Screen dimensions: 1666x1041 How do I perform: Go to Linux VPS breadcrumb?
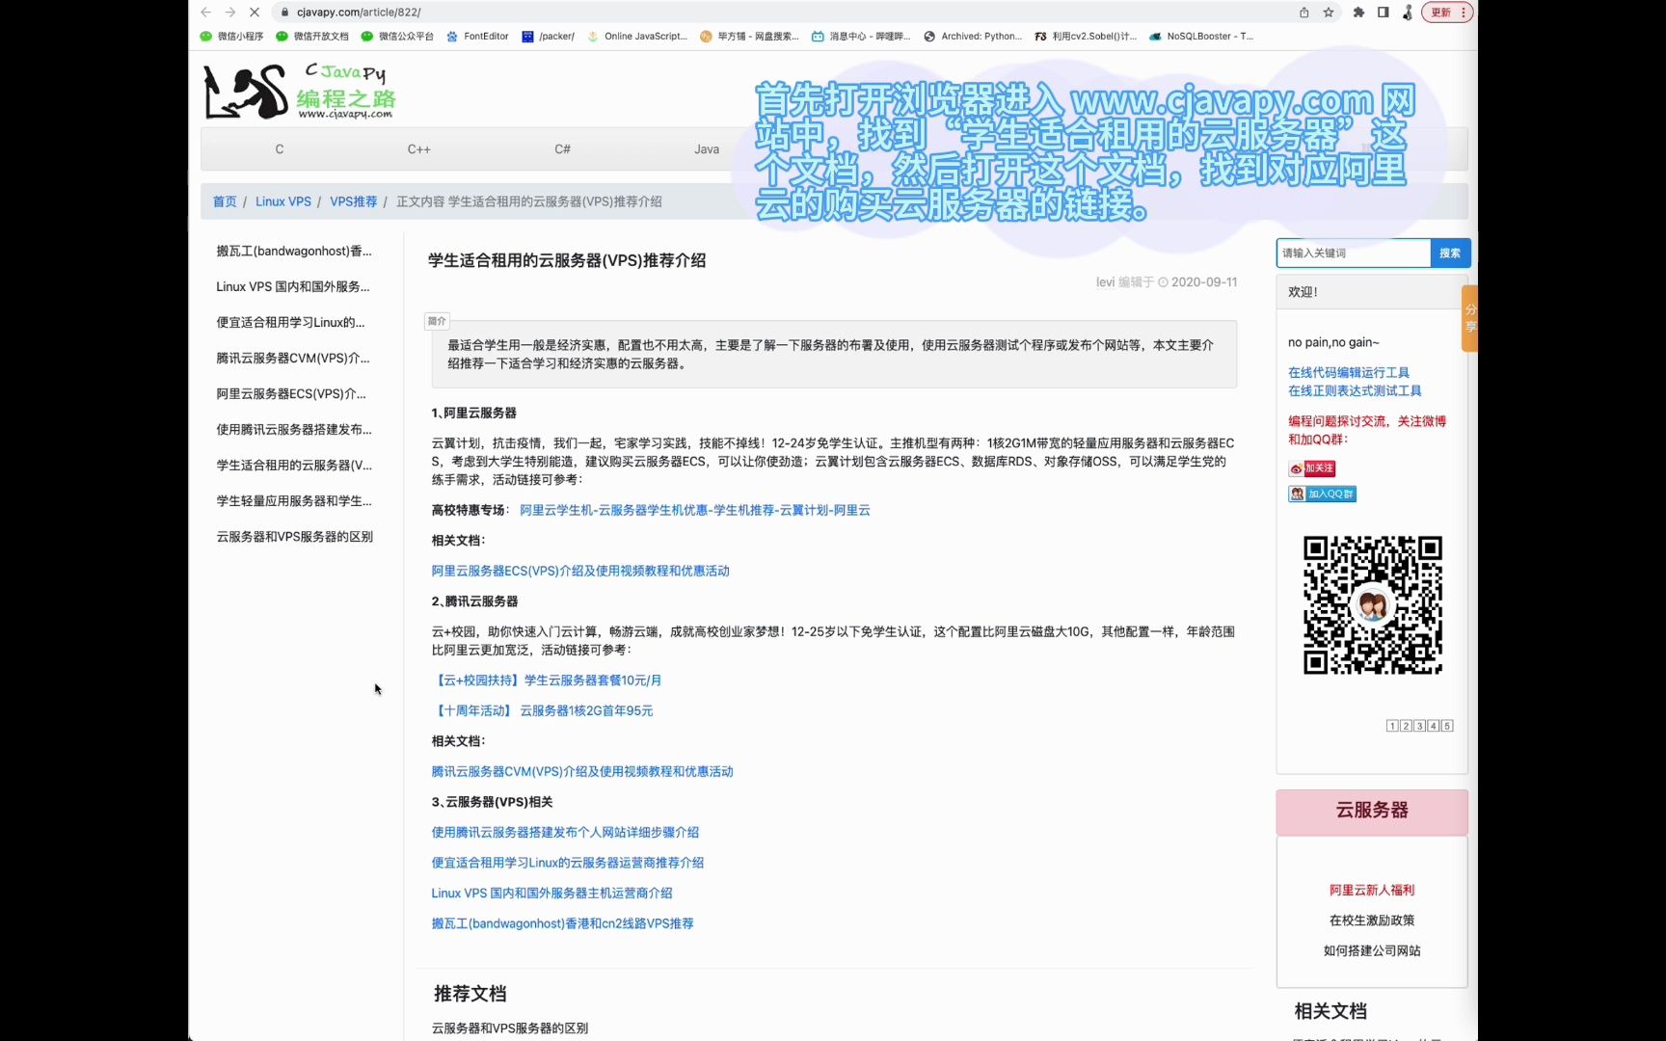tap(283, 201)
